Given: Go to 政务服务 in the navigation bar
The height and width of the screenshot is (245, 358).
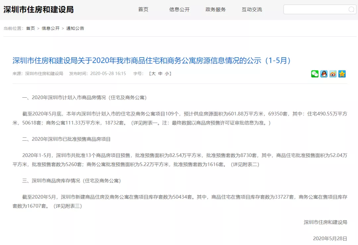Looking at the screenshot, I should click(215, 10).
